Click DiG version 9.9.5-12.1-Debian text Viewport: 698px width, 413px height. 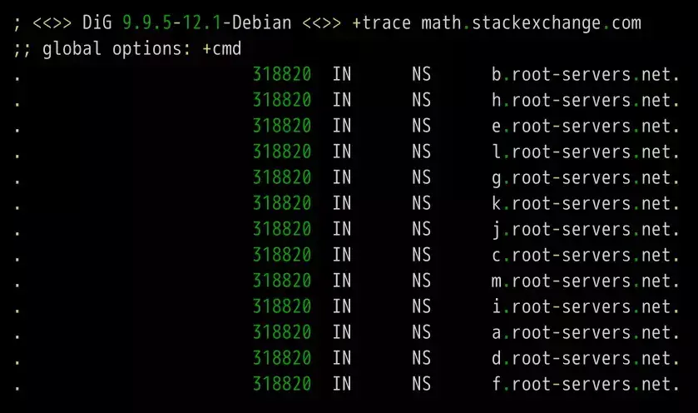click(x=186, y=22)
